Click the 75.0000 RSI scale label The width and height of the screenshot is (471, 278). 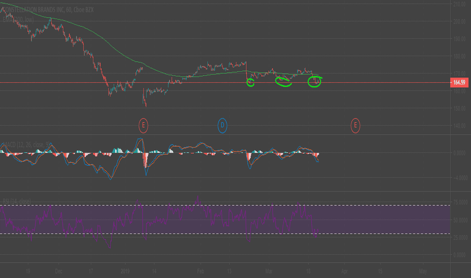click(460, 203)
